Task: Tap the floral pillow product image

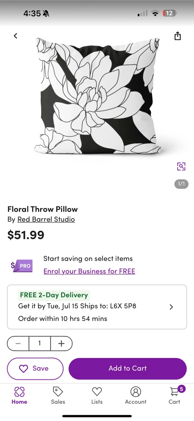Action: coord(97,96)
